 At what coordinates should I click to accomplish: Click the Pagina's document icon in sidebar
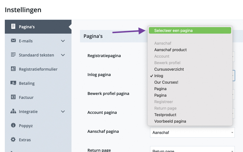point(13,27)
